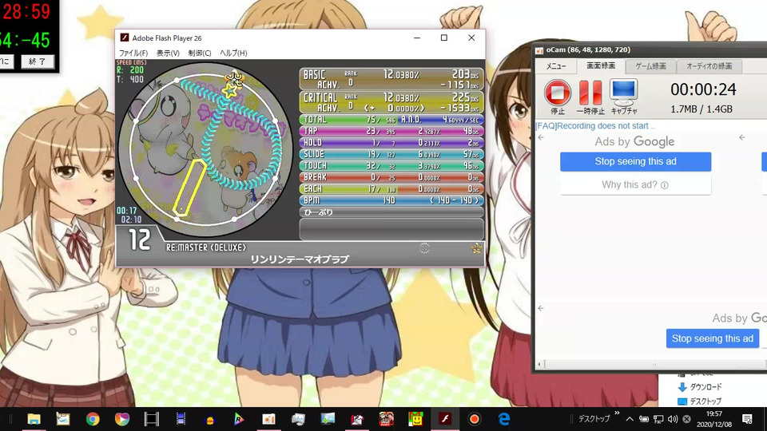Show hidden tray icons chevron
Screen dimensions: 767x431
(630, 419)
